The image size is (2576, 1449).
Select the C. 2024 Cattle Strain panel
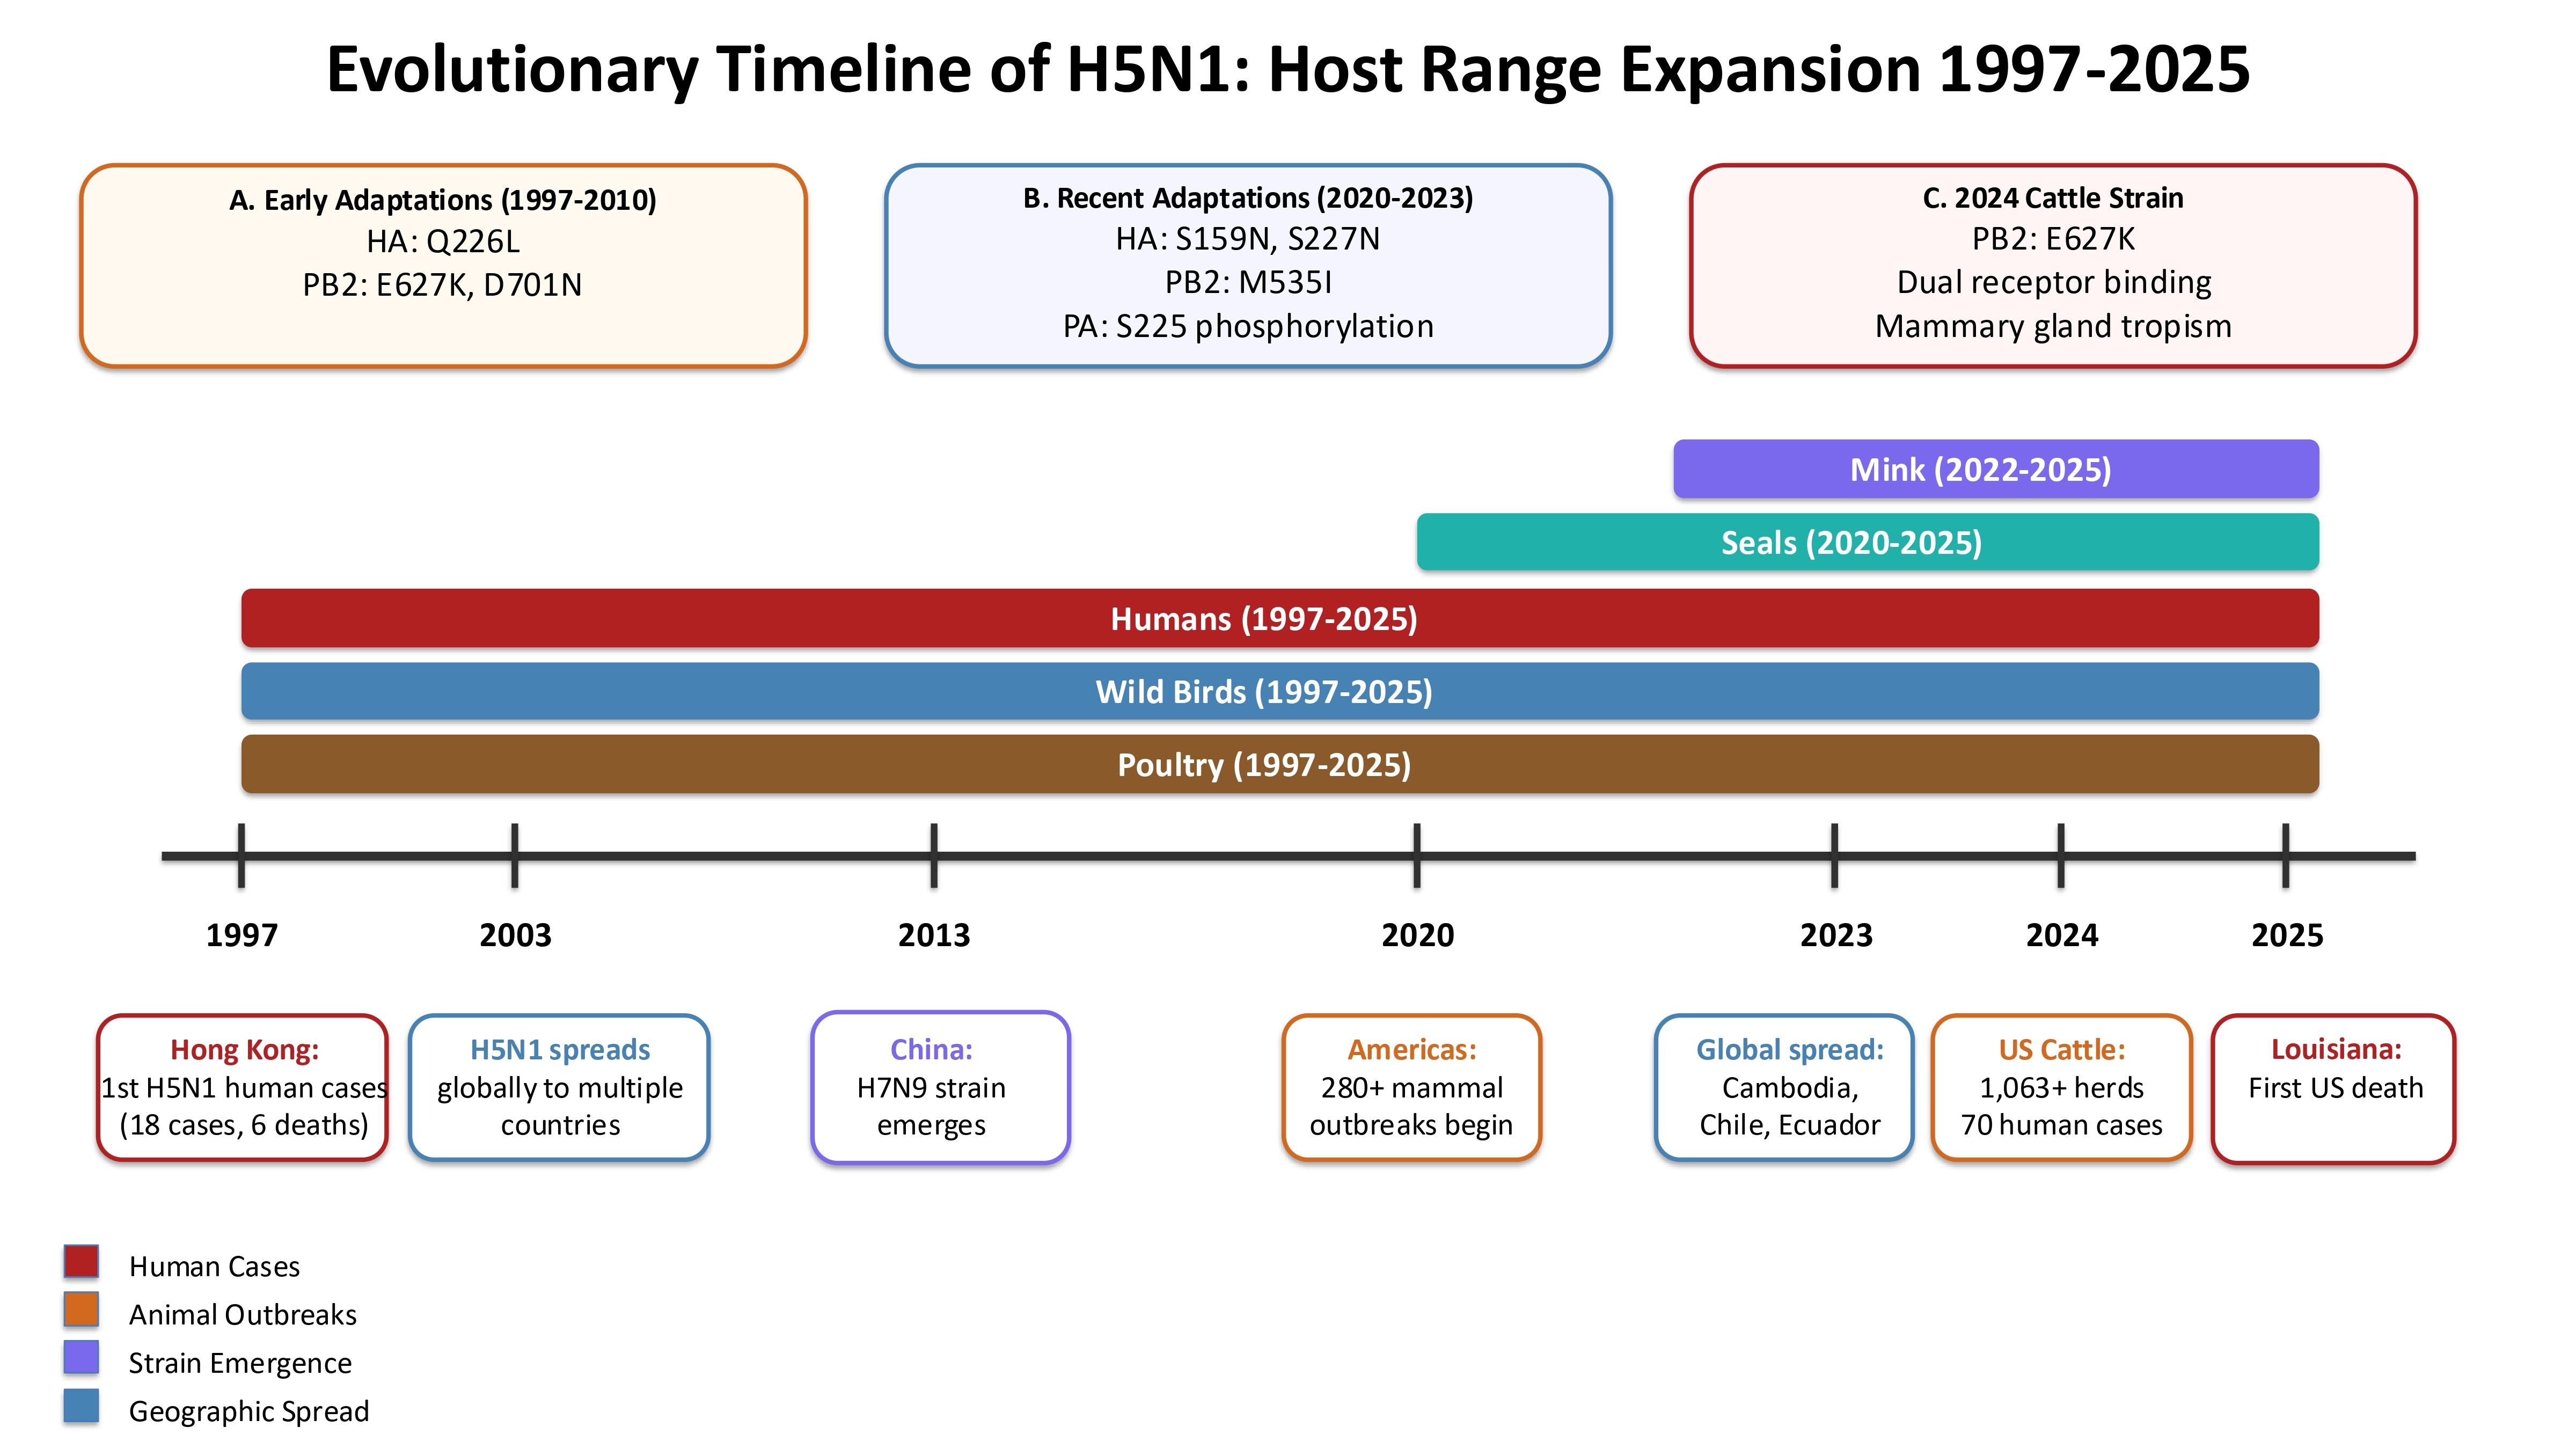click(2053, 266)
